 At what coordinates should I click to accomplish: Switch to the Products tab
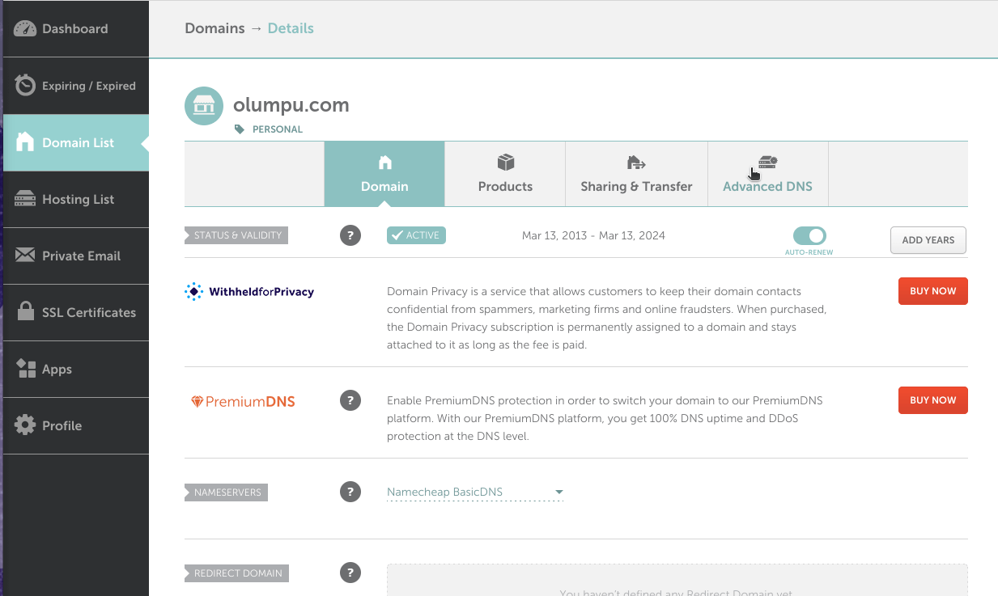click(x=504, y=173)
